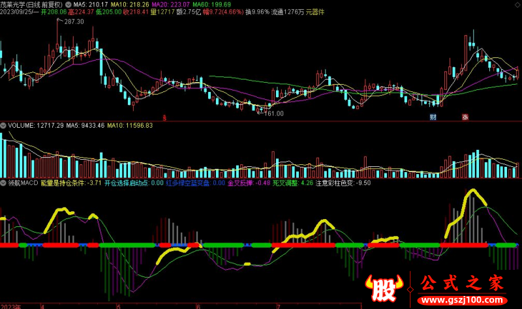522x309 pixels.
Task: Click the MA60: 199.69 value
Action: click(x=211, y=5)
